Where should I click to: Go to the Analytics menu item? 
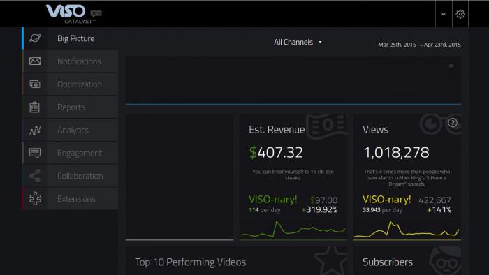pos(73,131)
